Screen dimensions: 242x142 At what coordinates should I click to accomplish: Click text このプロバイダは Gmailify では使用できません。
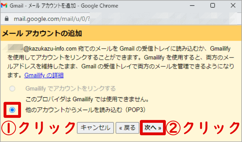87,99
